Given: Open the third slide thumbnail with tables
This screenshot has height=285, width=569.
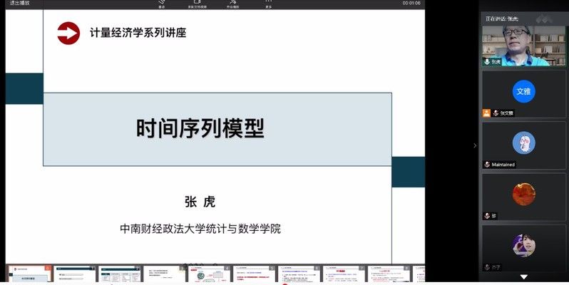Looking at the screenshot, I should tap(120, 274).
